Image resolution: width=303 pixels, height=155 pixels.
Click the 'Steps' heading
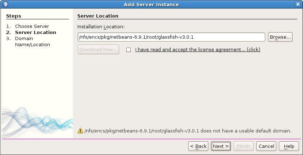[x=14, y=16]
